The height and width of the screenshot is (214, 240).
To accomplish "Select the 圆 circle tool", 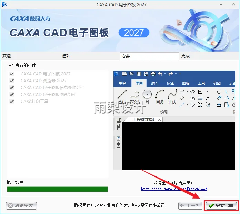I will [147, 97].
